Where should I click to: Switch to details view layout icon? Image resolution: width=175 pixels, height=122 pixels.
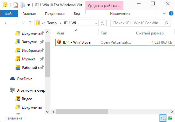(163, 118)
